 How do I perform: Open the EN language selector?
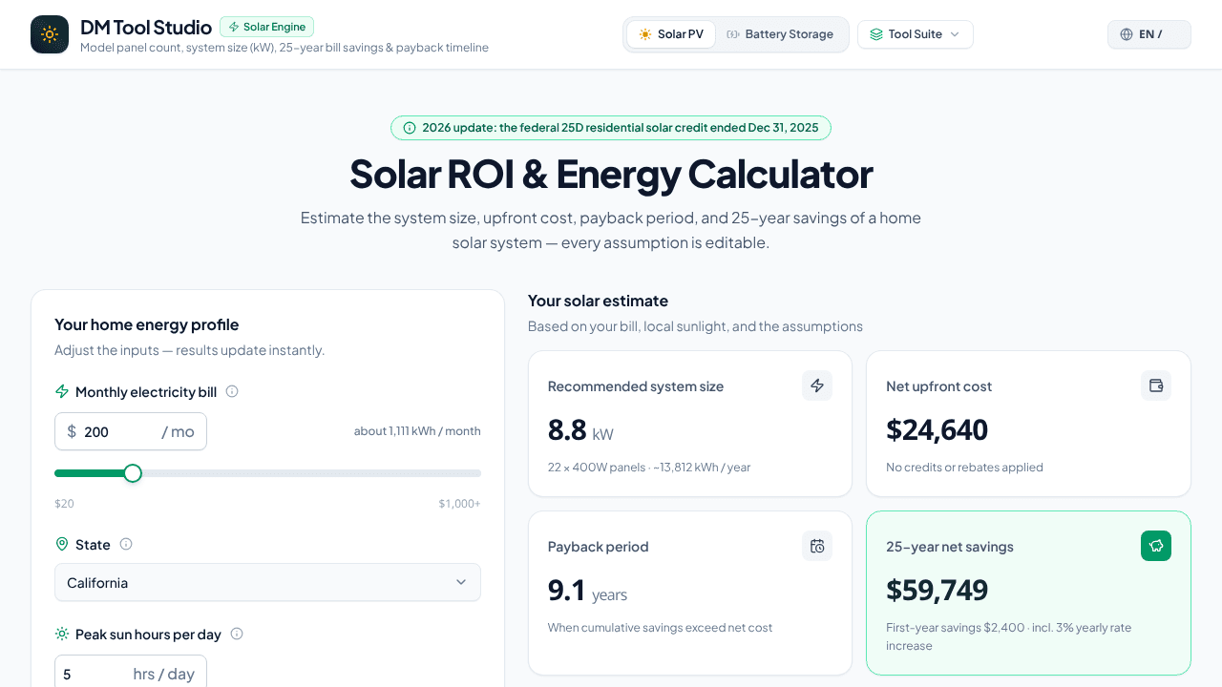tap(1149, 34)
